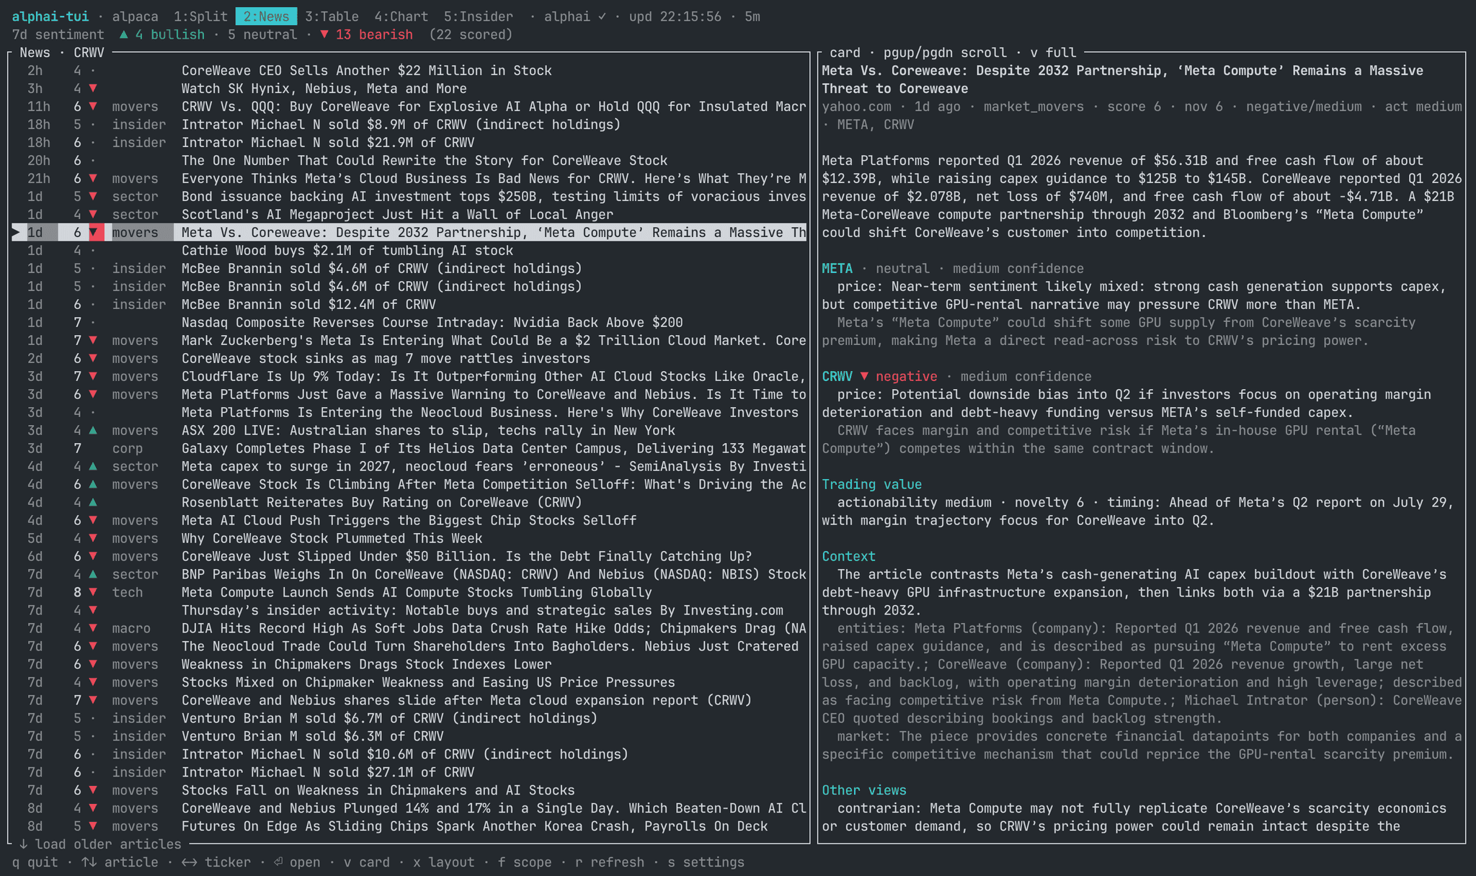This screenshot has width=1476, height=876.
Task: Click the left-right arrow icon for ticker
Action: click(189, 862)
